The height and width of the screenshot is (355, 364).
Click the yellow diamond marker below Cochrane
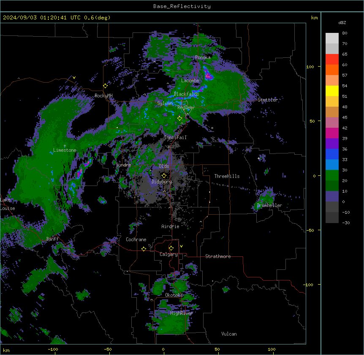[x=144, y=249]
